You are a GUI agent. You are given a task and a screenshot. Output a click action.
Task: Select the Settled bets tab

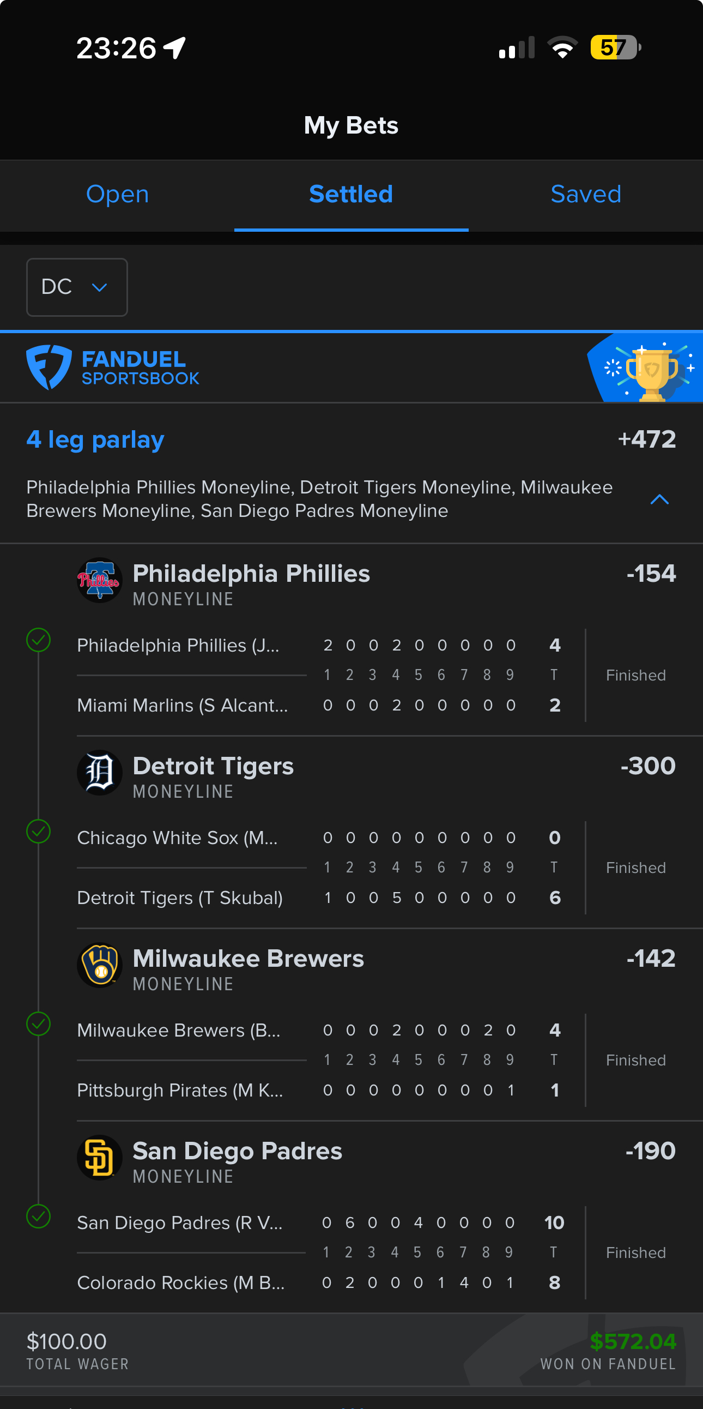pos(351,194)
